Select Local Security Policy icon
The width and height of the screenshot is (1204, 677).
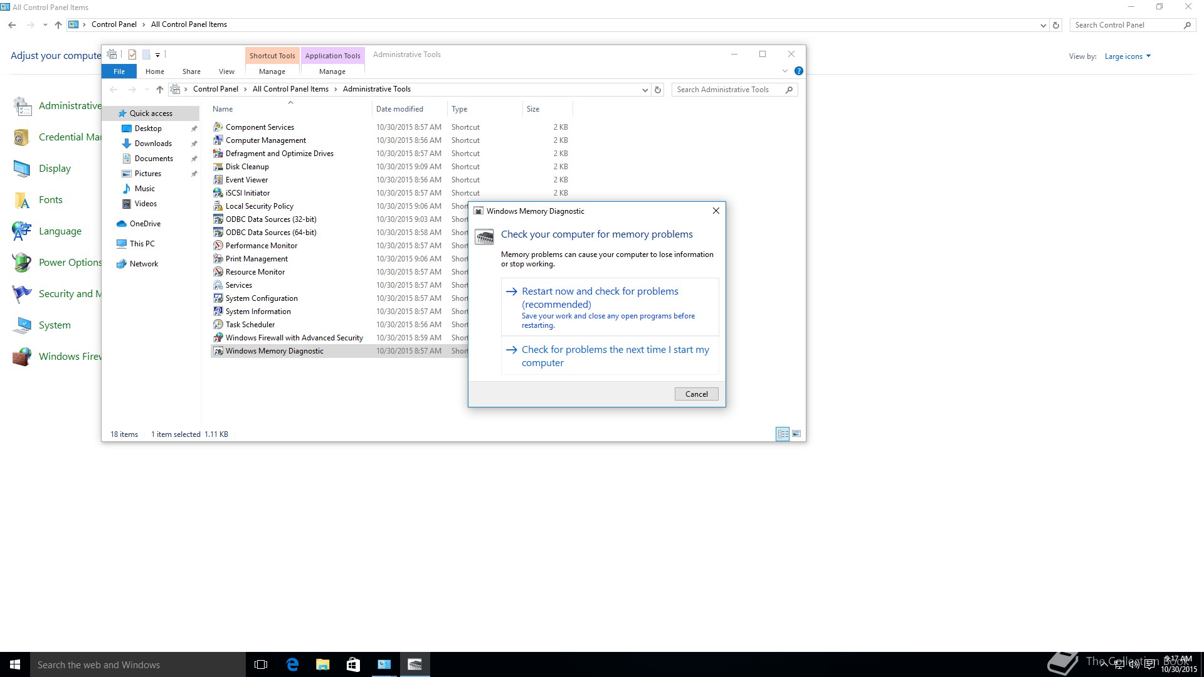(x=218, y=206)
